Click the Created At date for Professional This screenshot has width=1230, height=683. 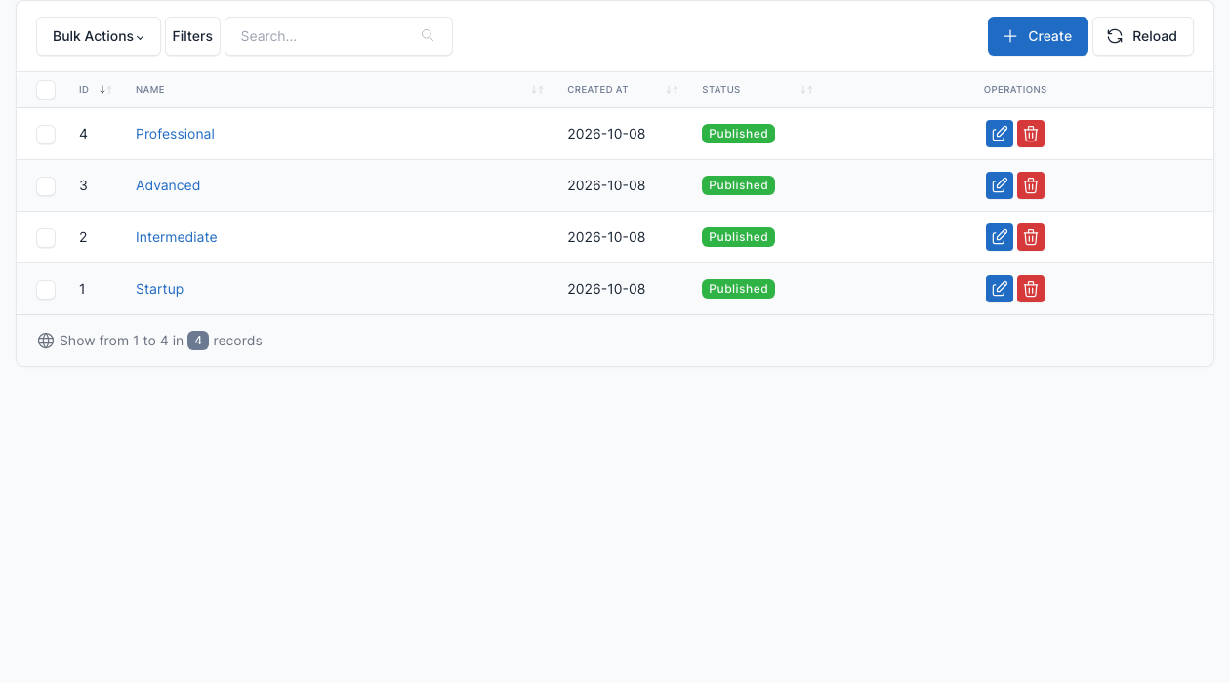pos(606,134)
